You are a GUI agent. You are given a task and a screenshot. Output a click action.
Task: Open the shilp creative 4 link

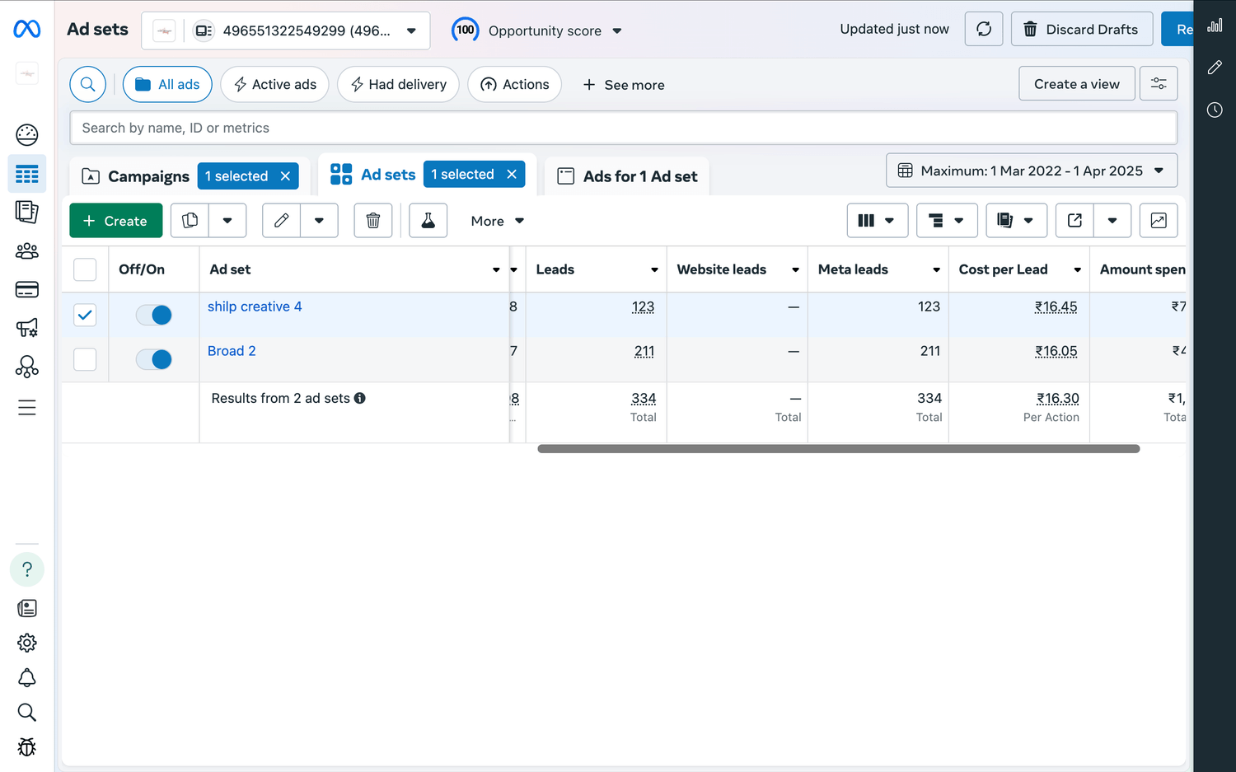tap(255, 306)
